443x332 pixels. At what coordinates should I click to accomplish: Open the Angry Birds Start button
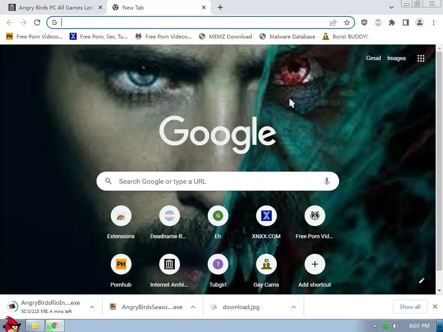pos(11,325)
